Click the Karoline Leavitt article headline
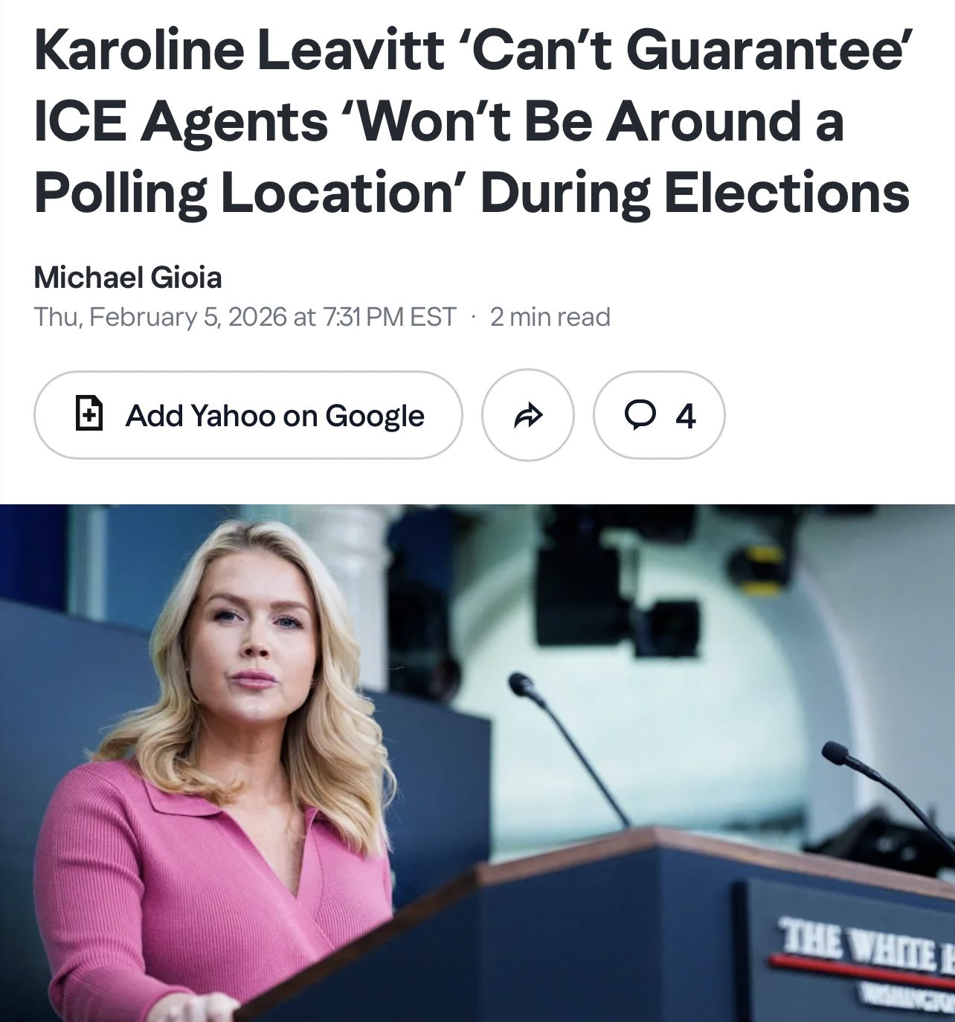Screen dimensions: 955x1022 (472, 120)
